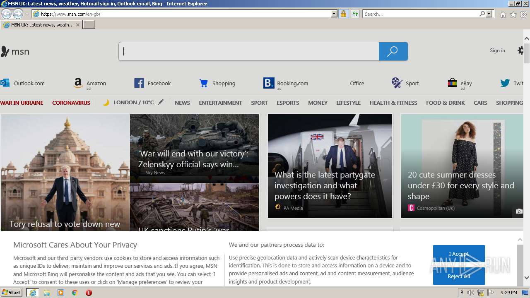Open Tory refusal to vote story
530x298 pixels.
click(x=65, y=172)
